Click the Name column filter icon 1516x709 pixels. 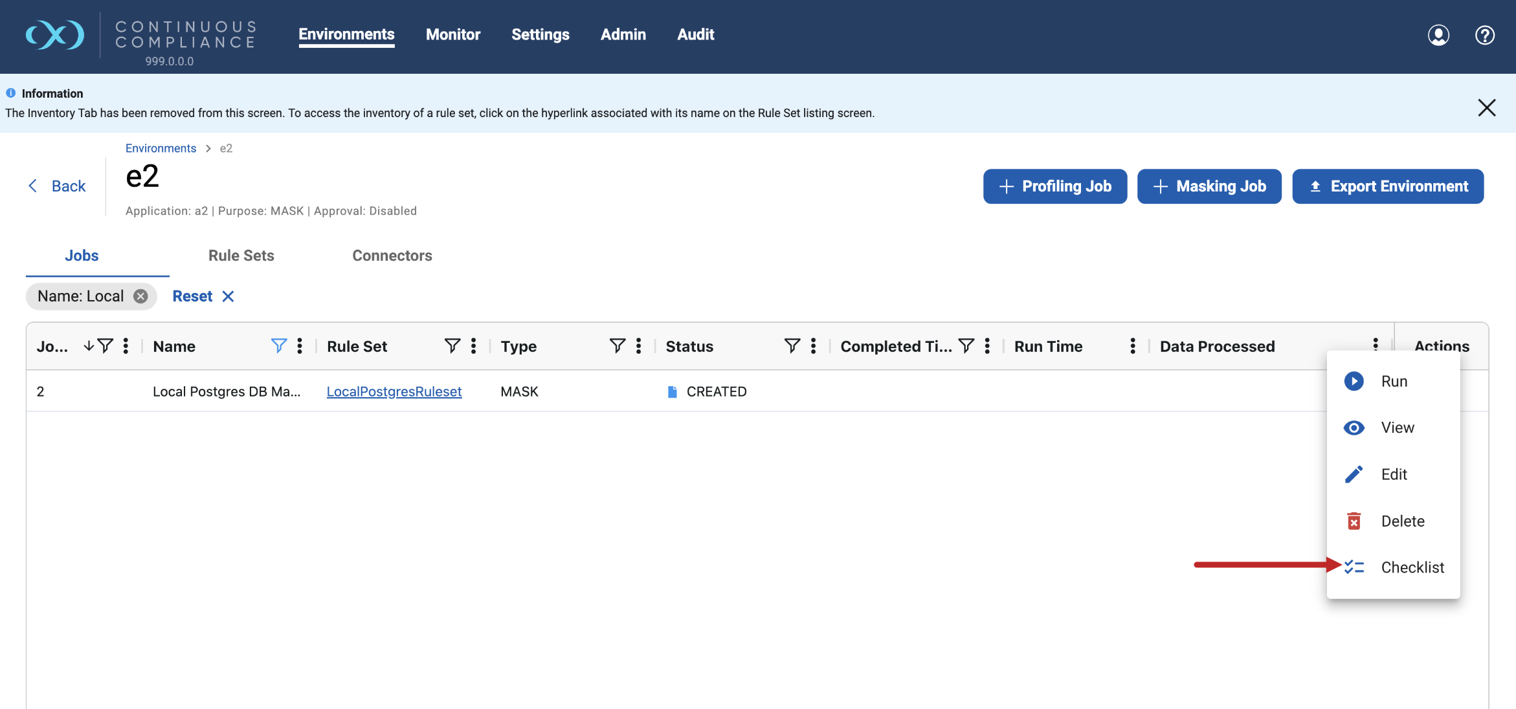click(x=278, y=346)
